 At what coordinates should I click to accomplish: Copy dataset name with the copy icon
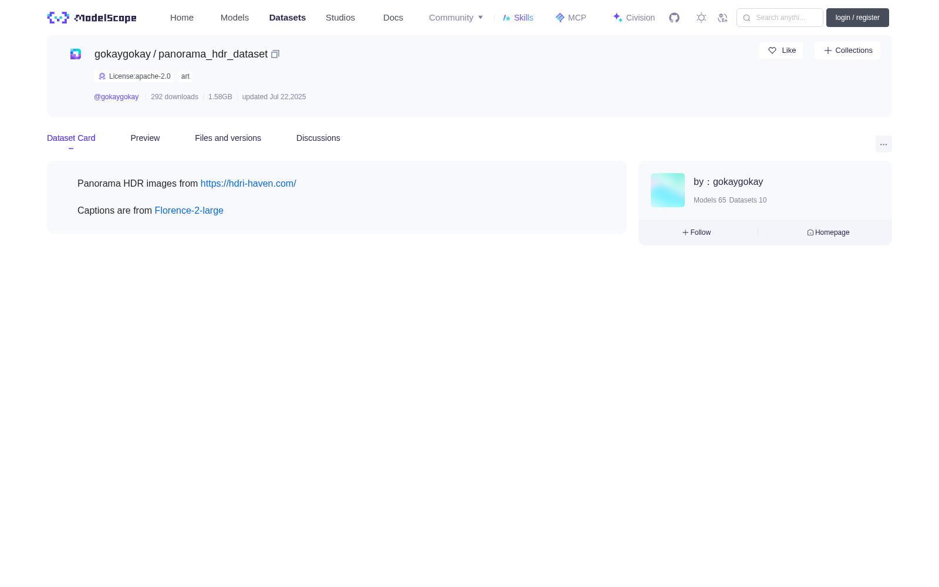tap(275, 54)
